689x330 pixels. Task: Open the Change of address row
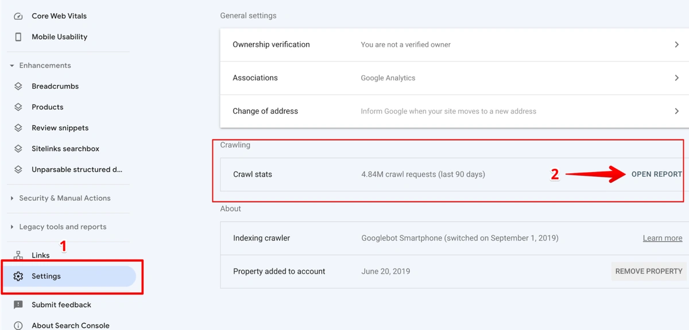coord(454,111)
